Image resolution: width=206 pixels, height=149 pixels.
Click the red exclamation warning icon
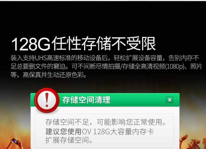pos(47,100)
